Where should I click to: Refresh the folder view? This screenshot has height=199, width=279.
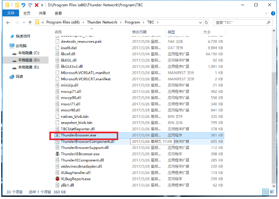coord(206,22)
